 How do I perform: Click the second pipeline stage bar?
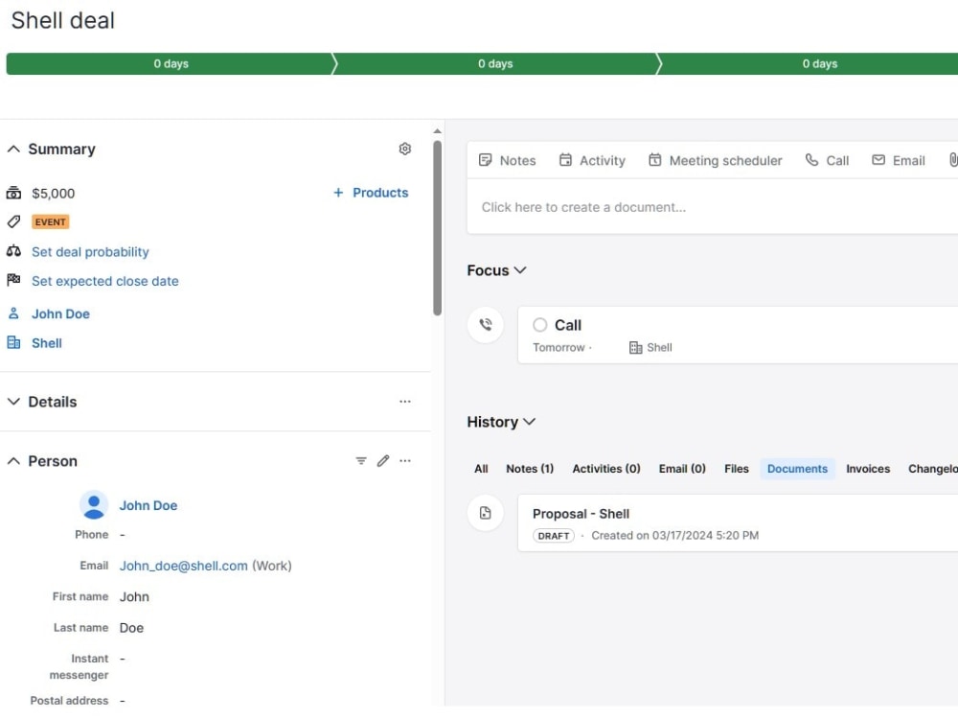(x=495, y=63)
